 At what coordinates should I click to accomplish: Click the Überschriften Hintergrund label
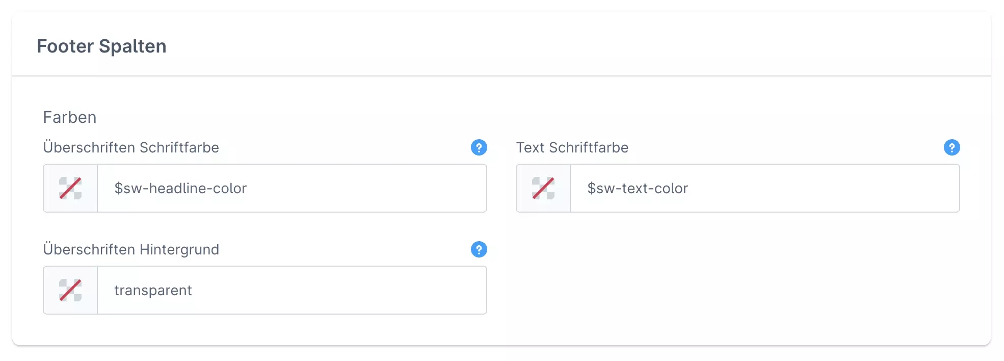tap(131, 249)
